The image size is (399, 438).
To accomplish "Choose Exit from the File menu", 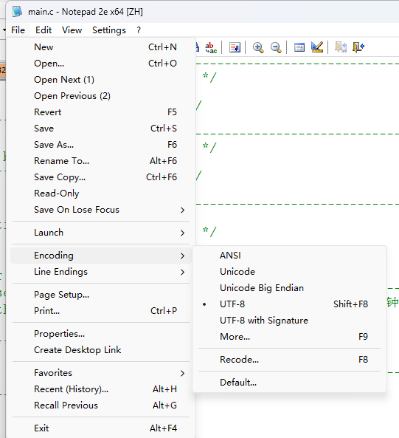I will point(100,428).
